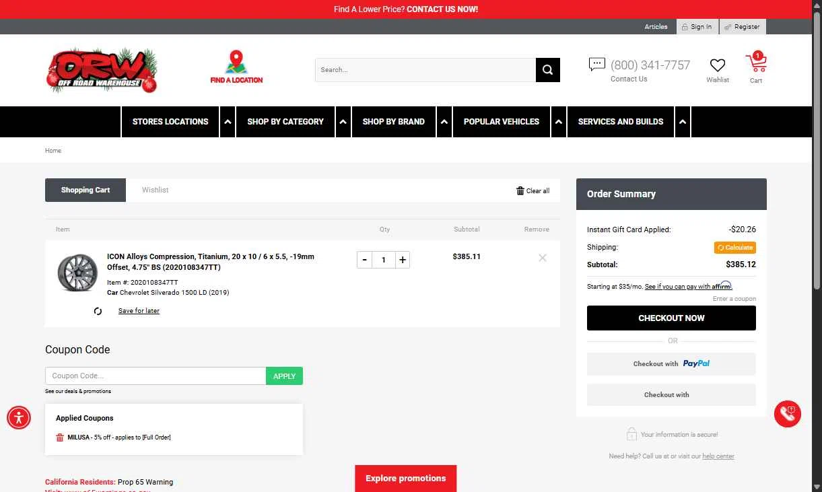This screenshot has height=492, width=822.
Task: Click the Explore promotions button
Action: (x=406, y=479)
